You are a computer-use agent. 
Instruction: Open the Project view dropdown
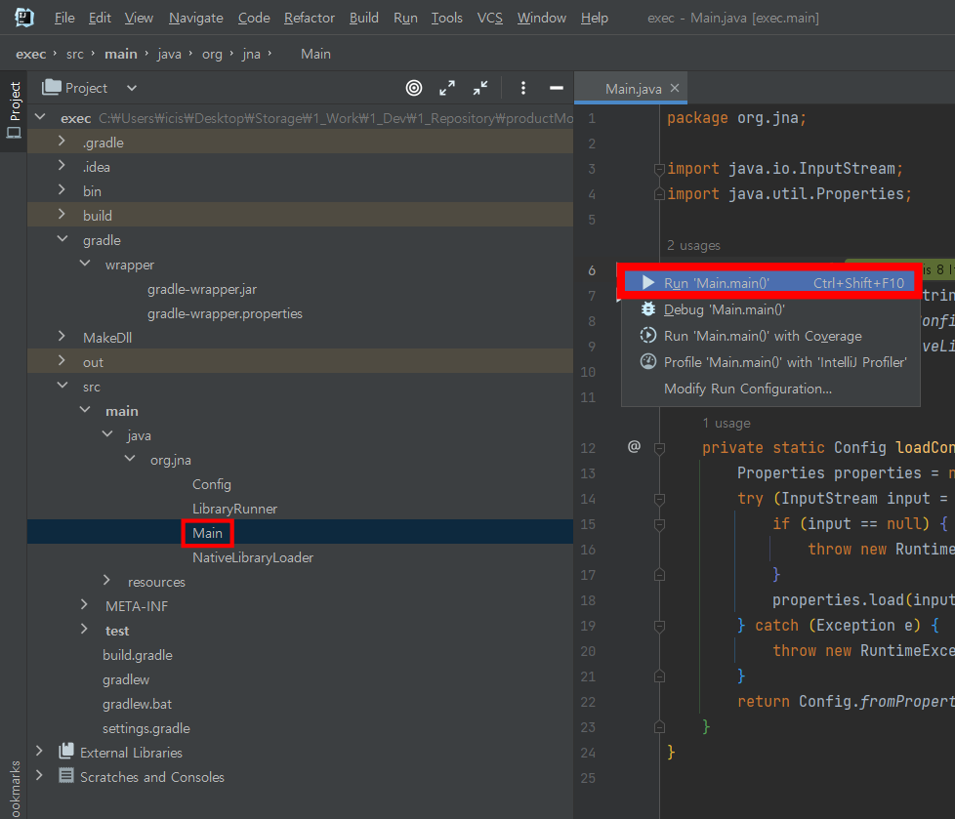[x=132, y=88]
